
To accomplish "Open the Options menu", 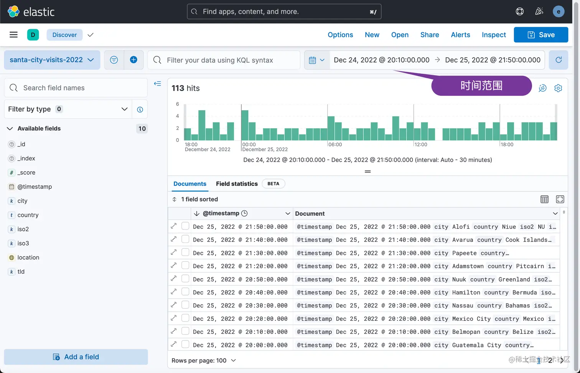I will coord(340,35).
